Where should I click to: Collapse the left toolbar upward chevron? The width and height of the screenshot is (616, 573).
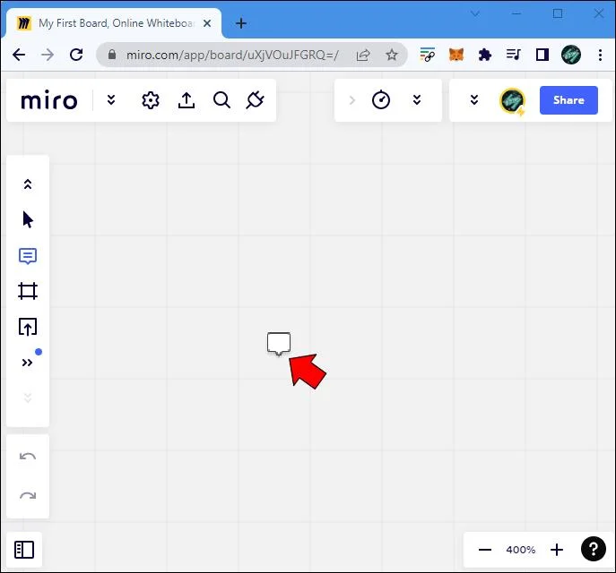(x=28, y=184)
